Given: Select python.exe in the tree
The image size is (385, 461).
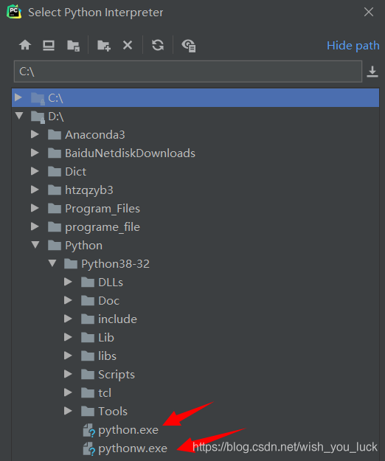Looking at the screenshot, I should point(128,430).
